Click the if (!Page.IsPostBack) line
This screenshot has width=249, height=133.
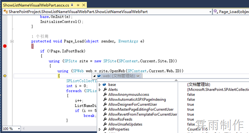(x=63, y=51)
